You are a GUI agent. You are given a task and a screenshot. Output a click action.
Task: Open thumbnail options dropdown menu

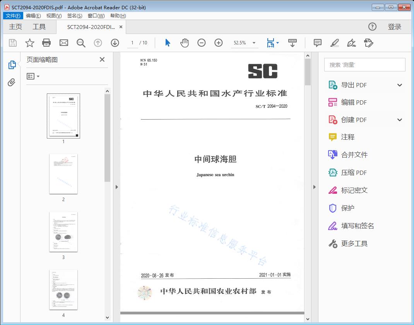click(x=33, y=76)
